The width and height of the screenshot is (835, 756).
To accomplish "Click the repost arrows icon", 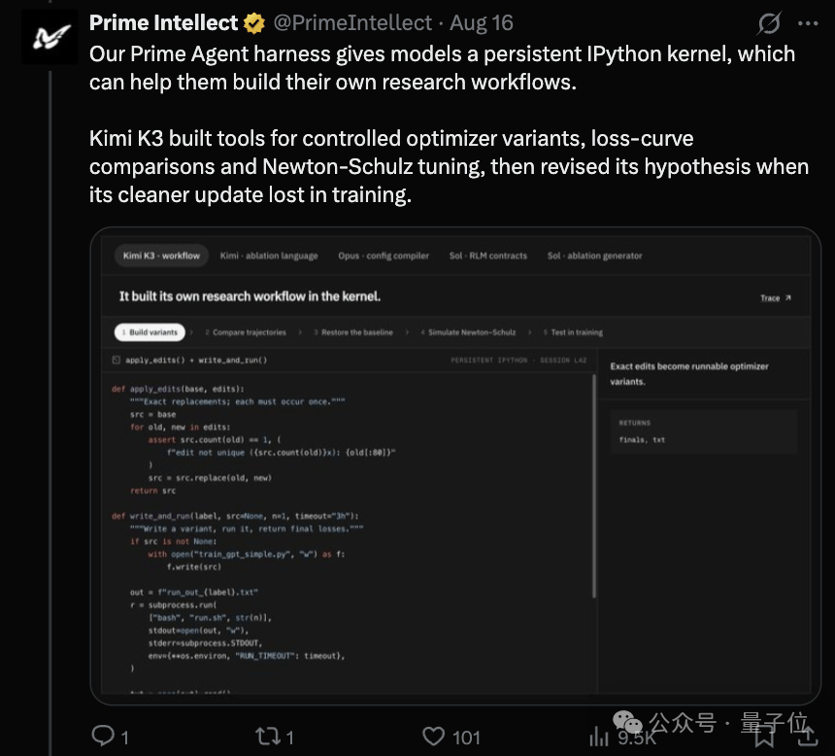I will [x=268, y=737].
